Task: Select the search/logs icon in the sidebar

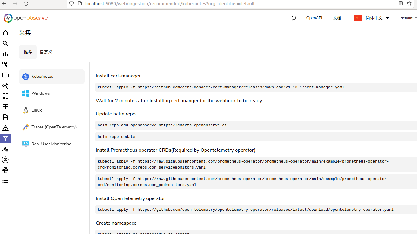Action: coord(5,43)
